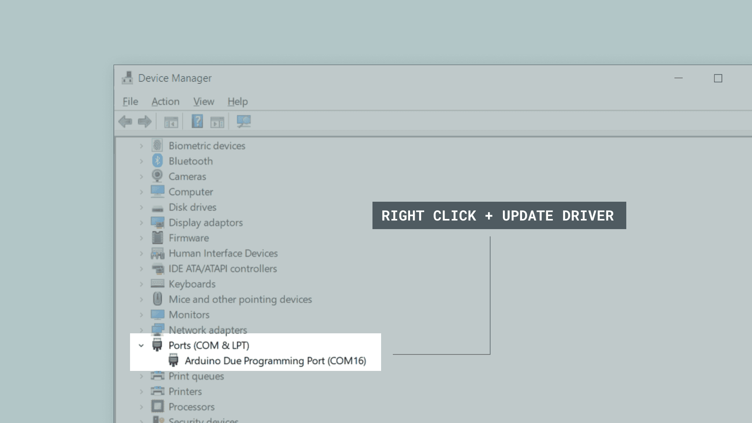
Task: Expand the Monitors category chevron
Action: pos(141,315)
